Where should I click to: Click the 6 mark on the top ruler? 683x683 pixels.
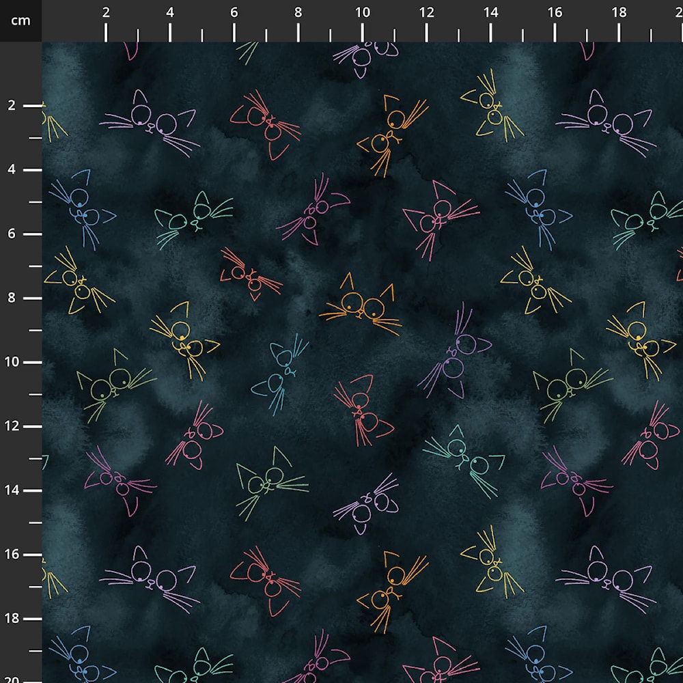[234, 12]
